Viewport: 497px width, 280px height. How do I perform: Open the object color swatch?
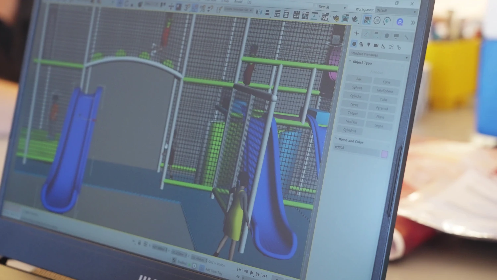pos(384,154)
